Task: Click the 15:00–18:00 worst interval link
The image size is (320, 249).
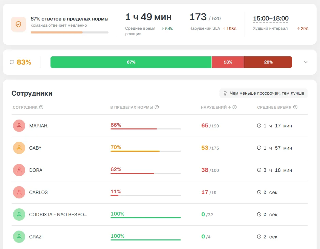Action: coord(271,18)
